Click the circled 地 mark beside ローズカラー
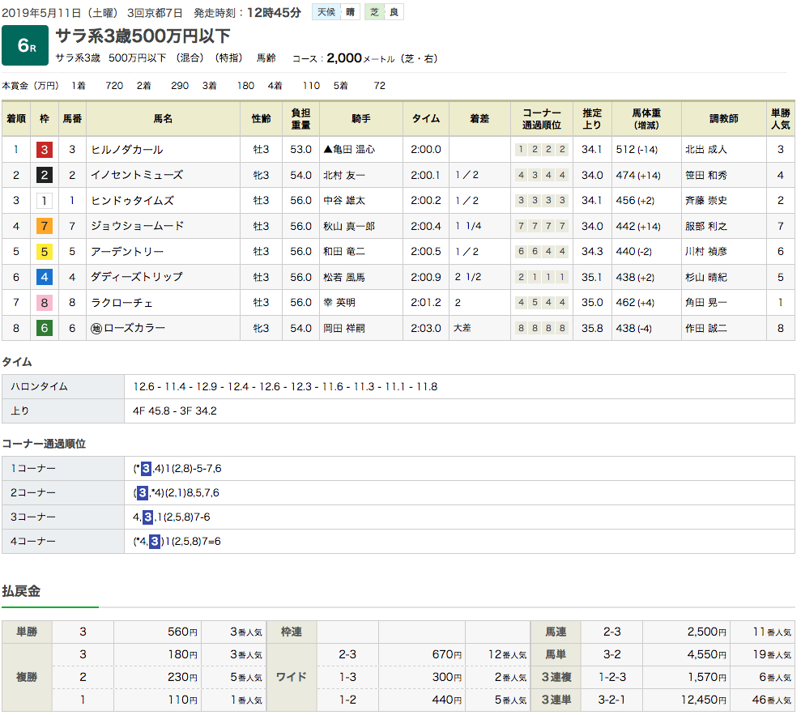 click(97, 328)
